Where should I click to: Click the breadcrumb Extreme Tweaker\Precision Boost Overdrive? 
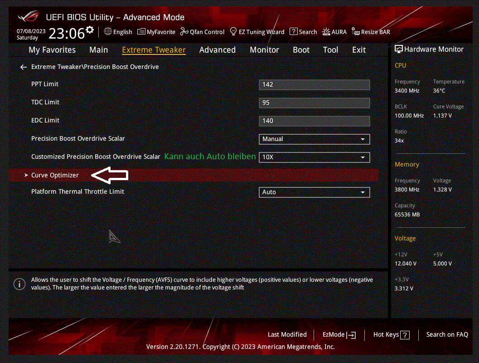point(95,67)
